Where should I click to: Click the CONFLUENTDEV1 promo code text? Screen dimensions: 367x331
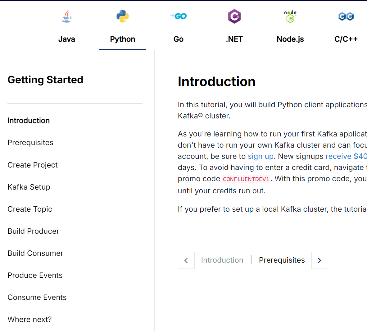246,179
